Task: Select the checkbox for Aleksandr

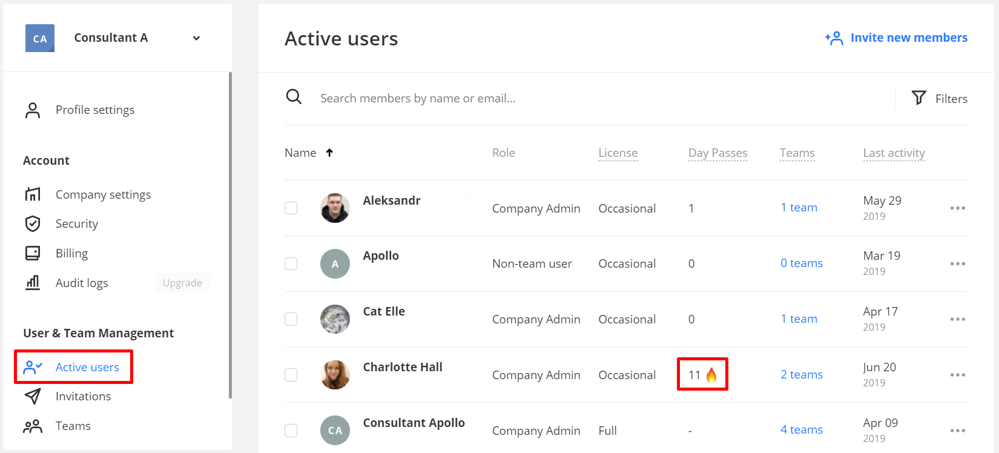Action: (291, 208)
